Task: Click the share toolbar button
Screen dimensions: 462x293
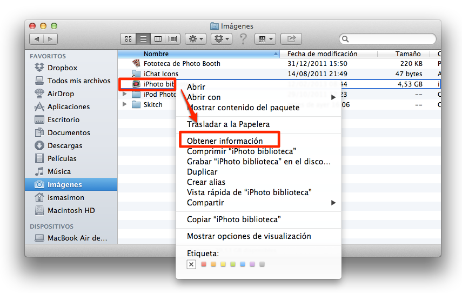Action: pyautogui.click(x=291, y=39)
